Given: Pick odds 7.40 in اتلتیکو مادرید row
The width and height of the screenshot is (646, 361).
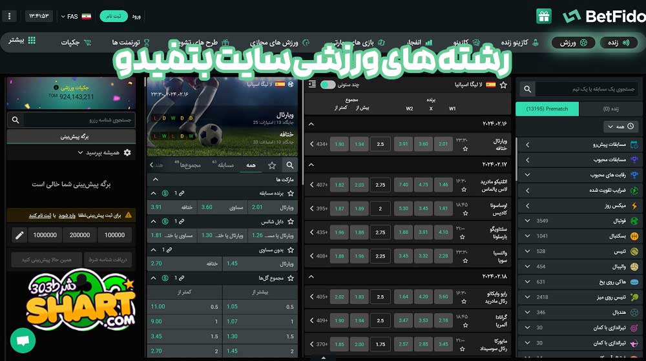Looking at the screenshot, I should pyautogui.click(x=403, y=185).
